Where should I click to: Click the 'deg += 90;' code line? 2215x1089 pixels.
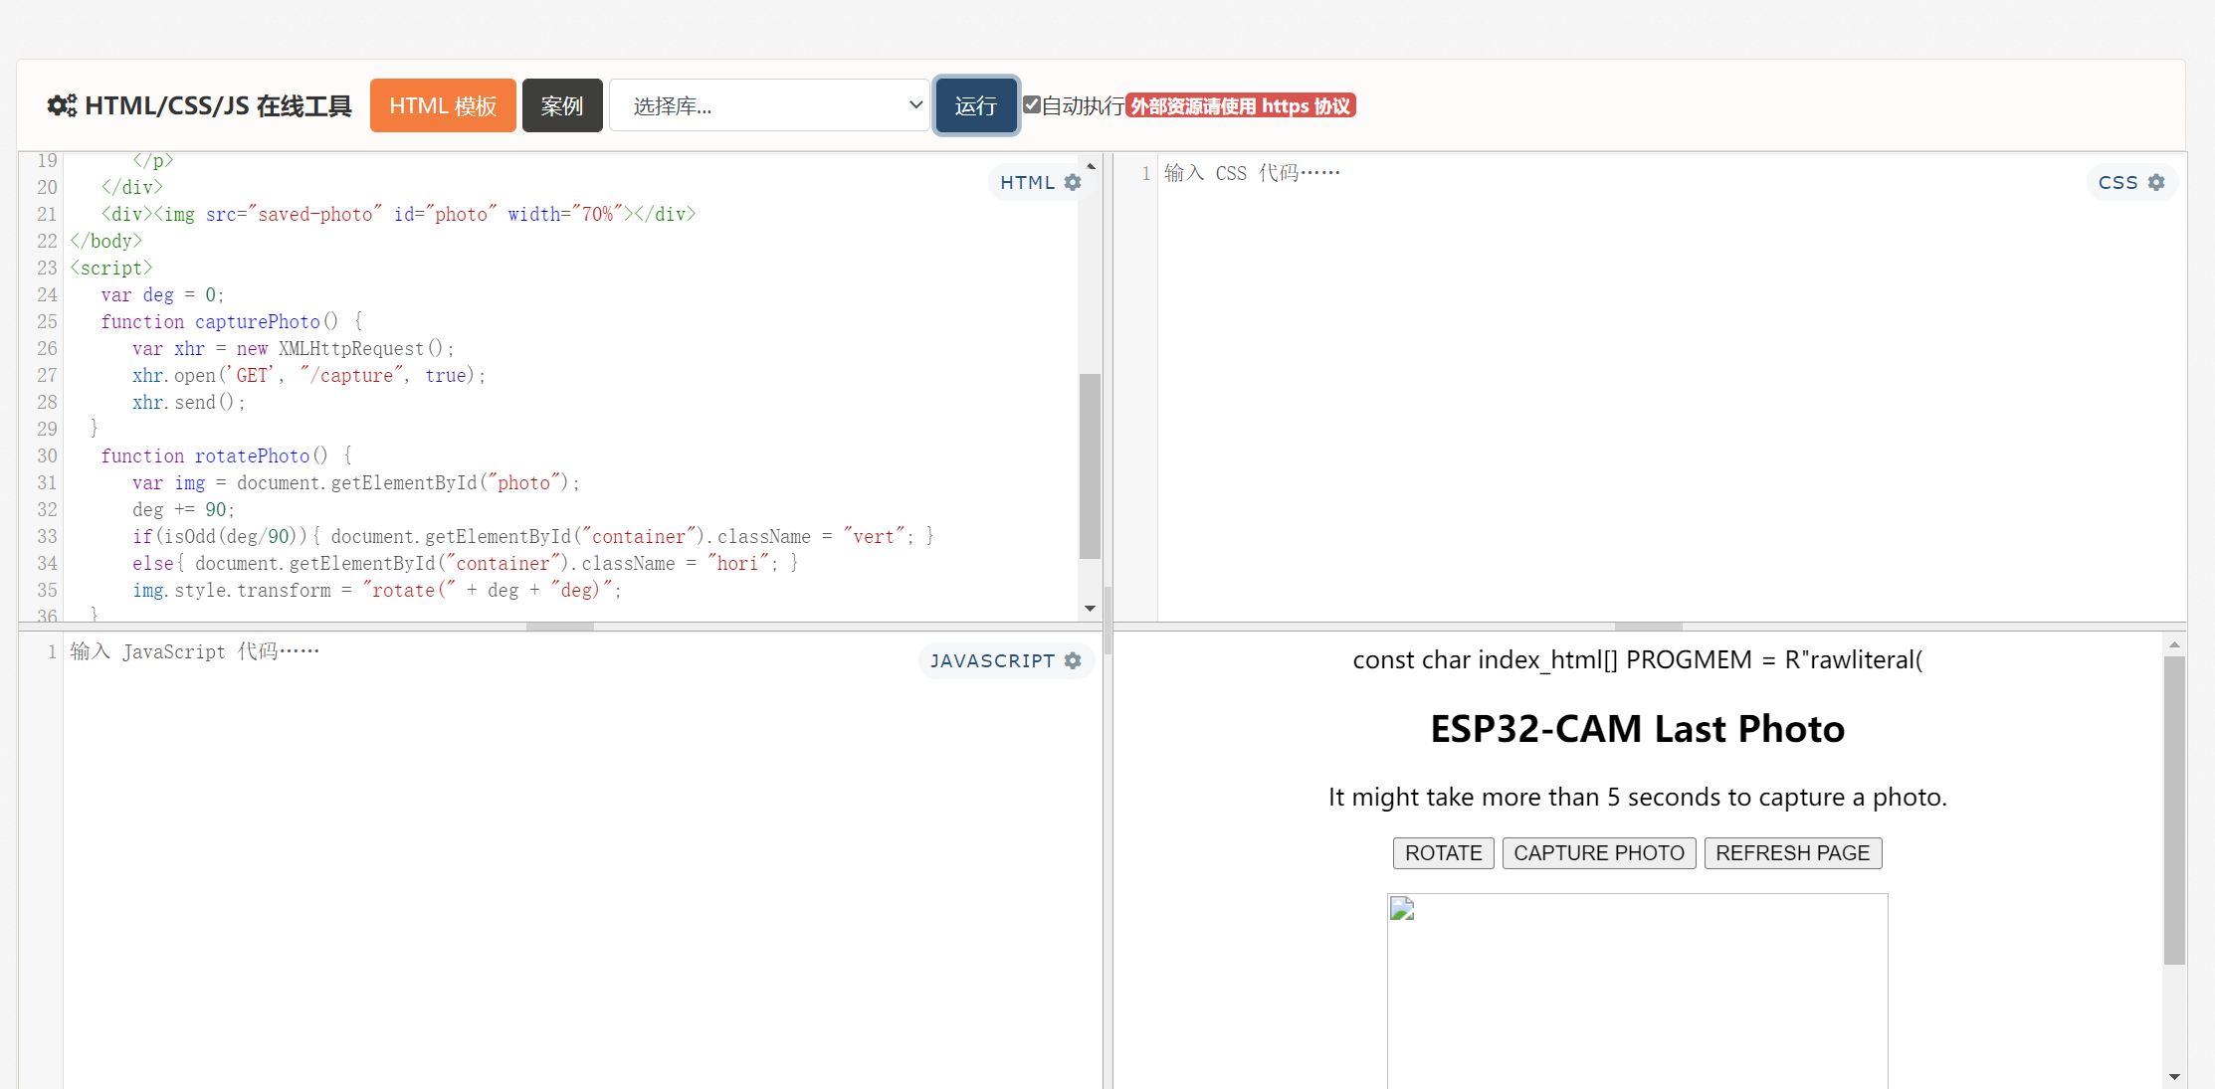pos(183,510)
